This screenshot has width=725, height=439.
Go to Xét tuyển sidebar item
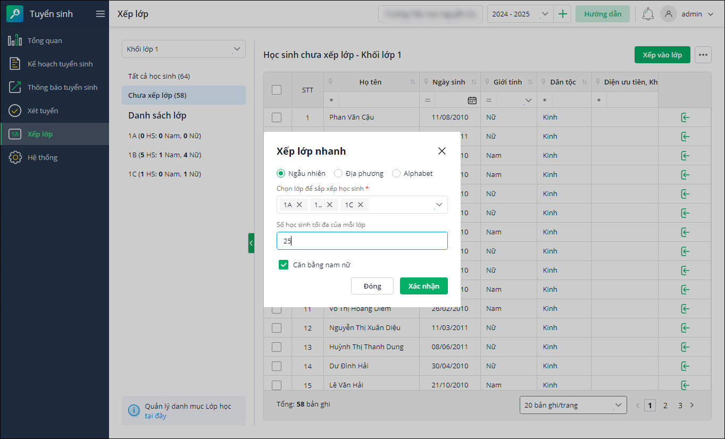pos(43,111)
